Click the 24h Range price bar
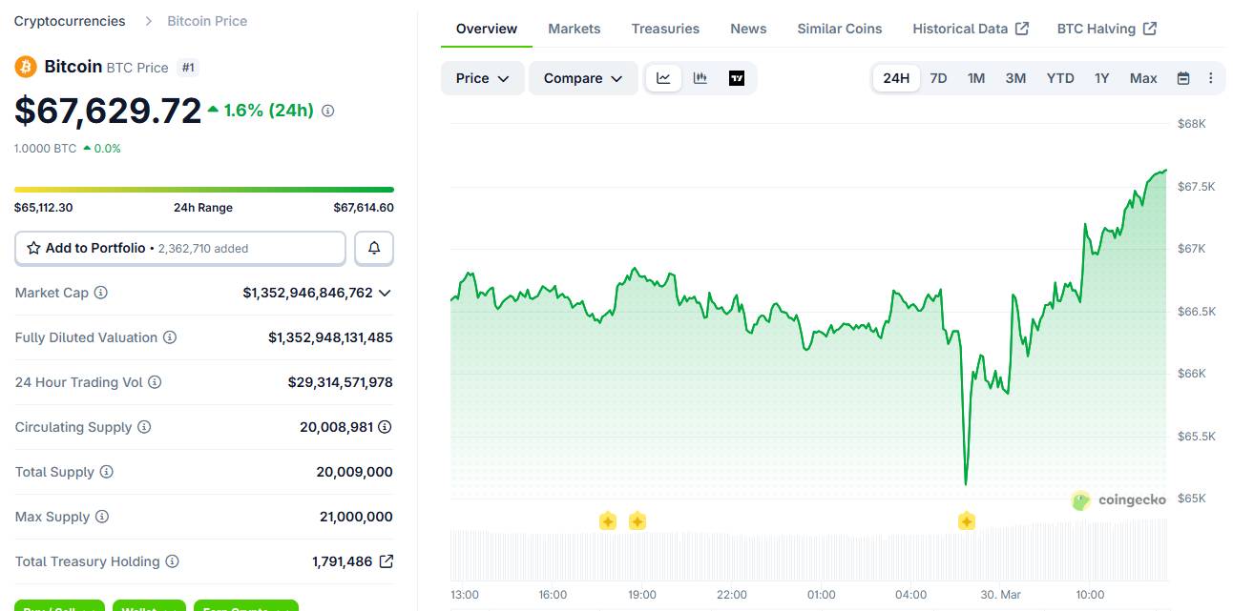Image resolution: width=1233 pixels, height=611 pixels. (x=203, y=189)
